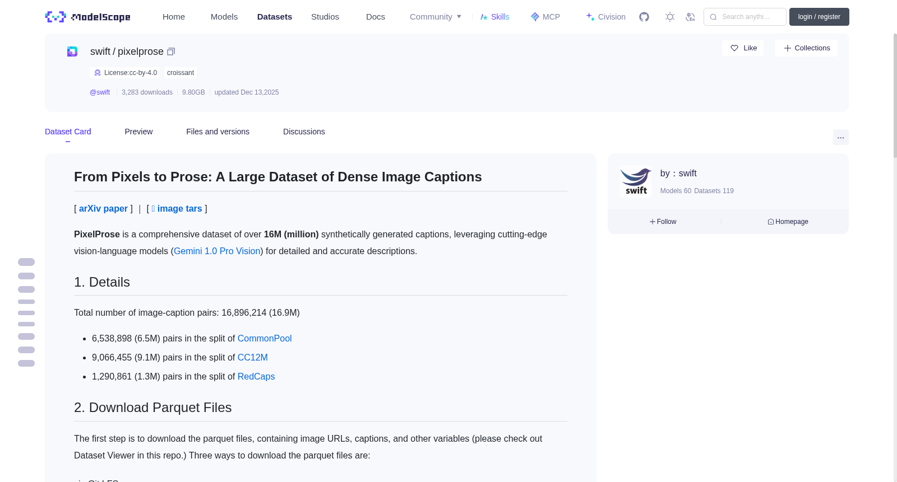Click the 9.80GB size text
The image size is (897, 482).
[x=193, y=92]
